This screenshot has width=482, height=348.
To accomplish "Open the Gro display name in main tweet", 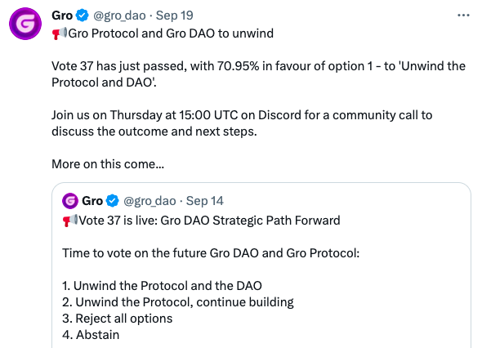I will tap(62, 16).
